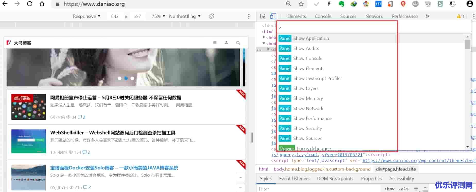476x192 pixels.
Task: Switch to the Console tab
Action: coord(323,16)
